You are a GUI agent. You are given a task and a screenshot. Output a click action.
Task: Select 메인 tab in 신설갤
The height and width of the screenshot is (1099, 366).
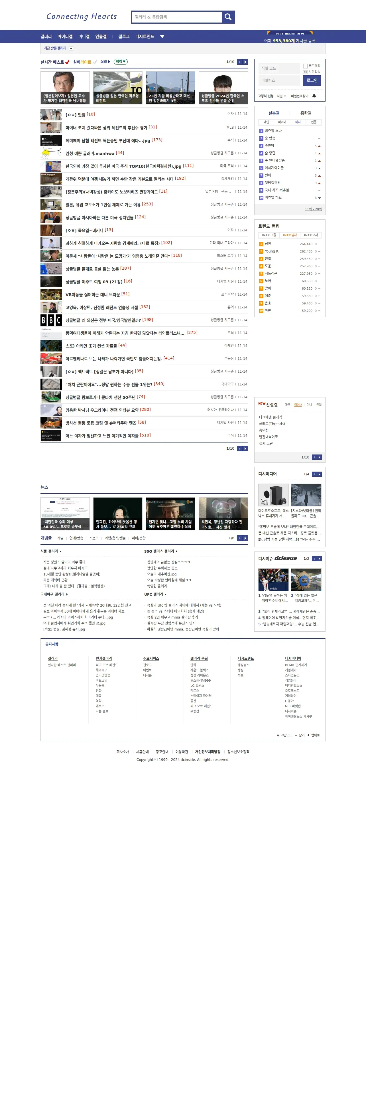click(x=287, y=405)
